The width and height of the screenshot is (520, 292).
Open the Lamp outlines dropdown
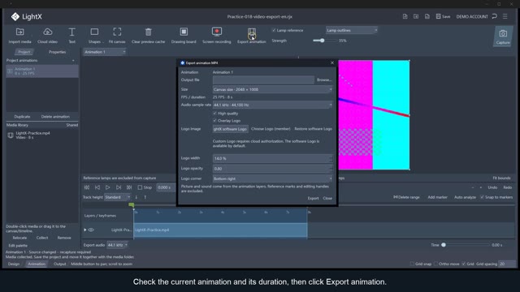click(351, 30)
